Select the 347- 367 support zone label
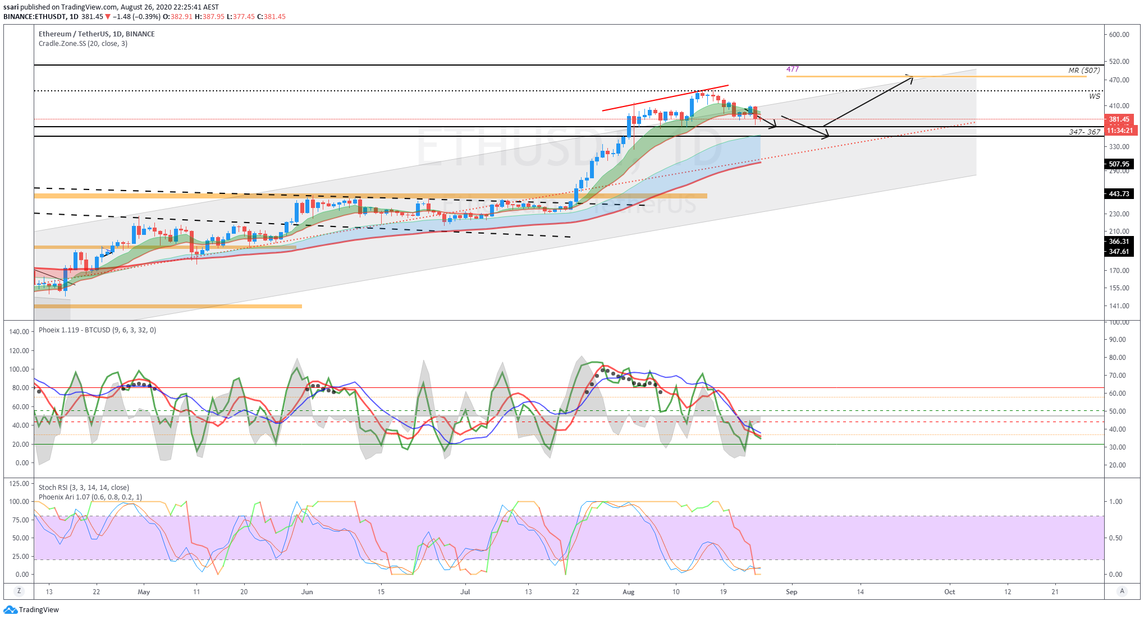The width and height of the screenshot is (1144, 620). (1084, 132)
